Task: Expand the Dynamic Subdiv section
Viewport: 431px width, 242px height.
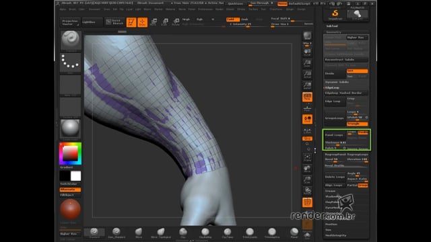Action: coord(337,82)
